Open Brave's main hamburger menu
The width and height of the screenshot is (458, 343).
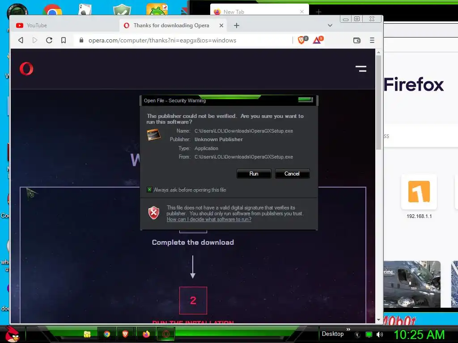click(372, 40)
